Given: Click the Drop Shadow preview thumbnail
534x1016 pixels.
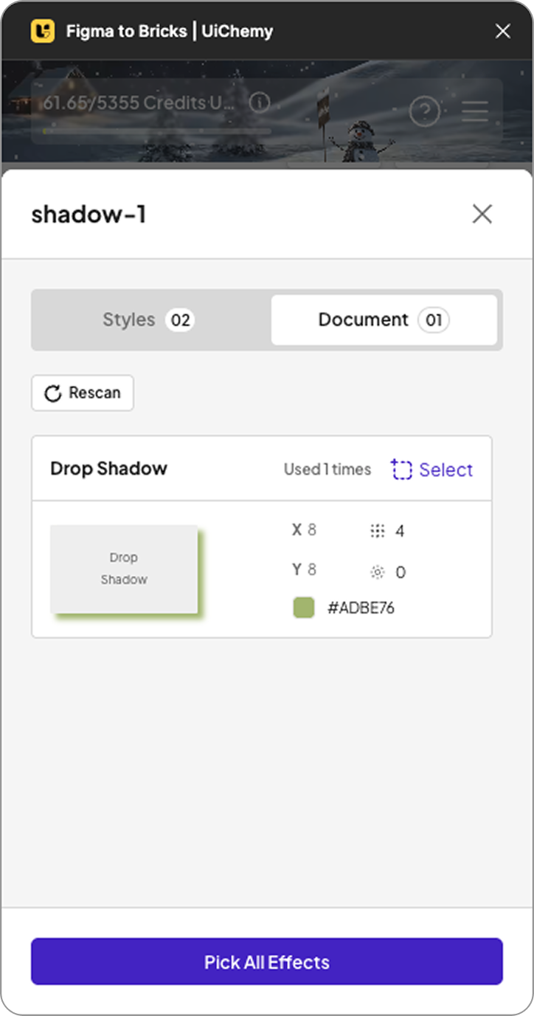Looking at the screenshot, I should [x=124, y=568].
